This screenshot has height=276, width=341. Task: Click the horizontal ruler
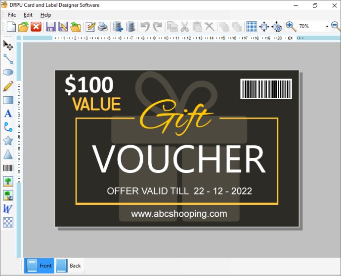click(x=181, y=38)
